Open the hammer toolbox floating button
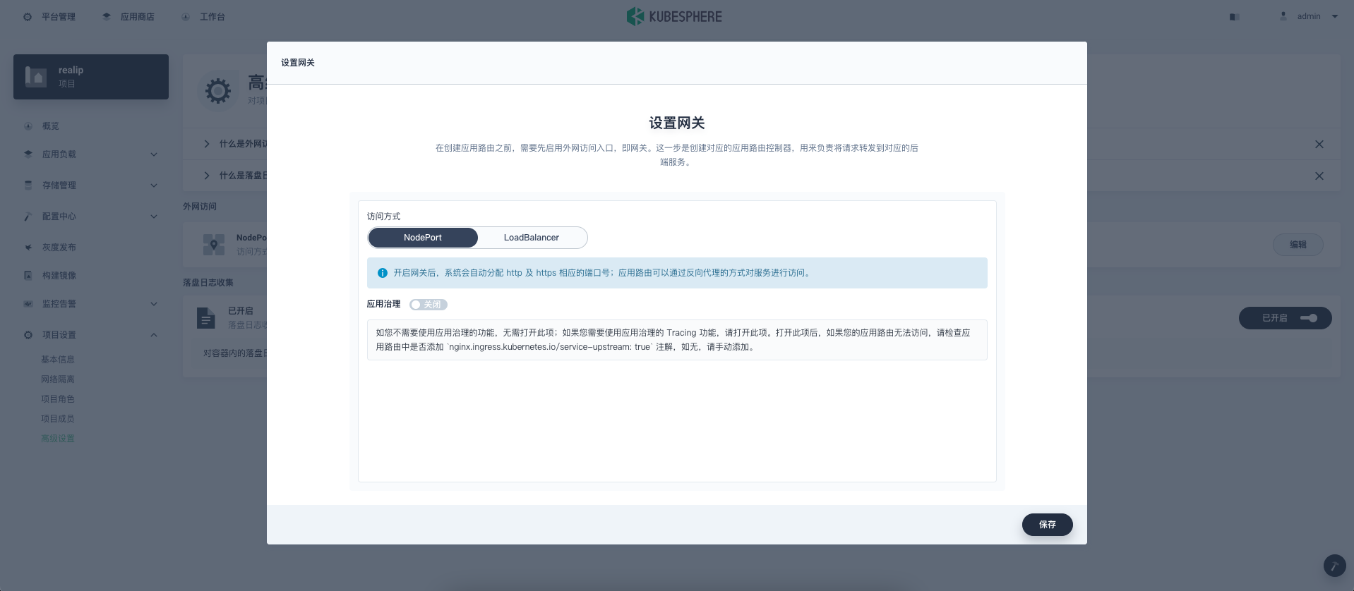Viewport: 1354px width, 591px height. (x=1335, y=566)
